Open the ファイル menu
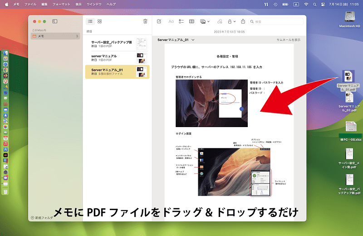The image size is (363, 236). (30, 4)
